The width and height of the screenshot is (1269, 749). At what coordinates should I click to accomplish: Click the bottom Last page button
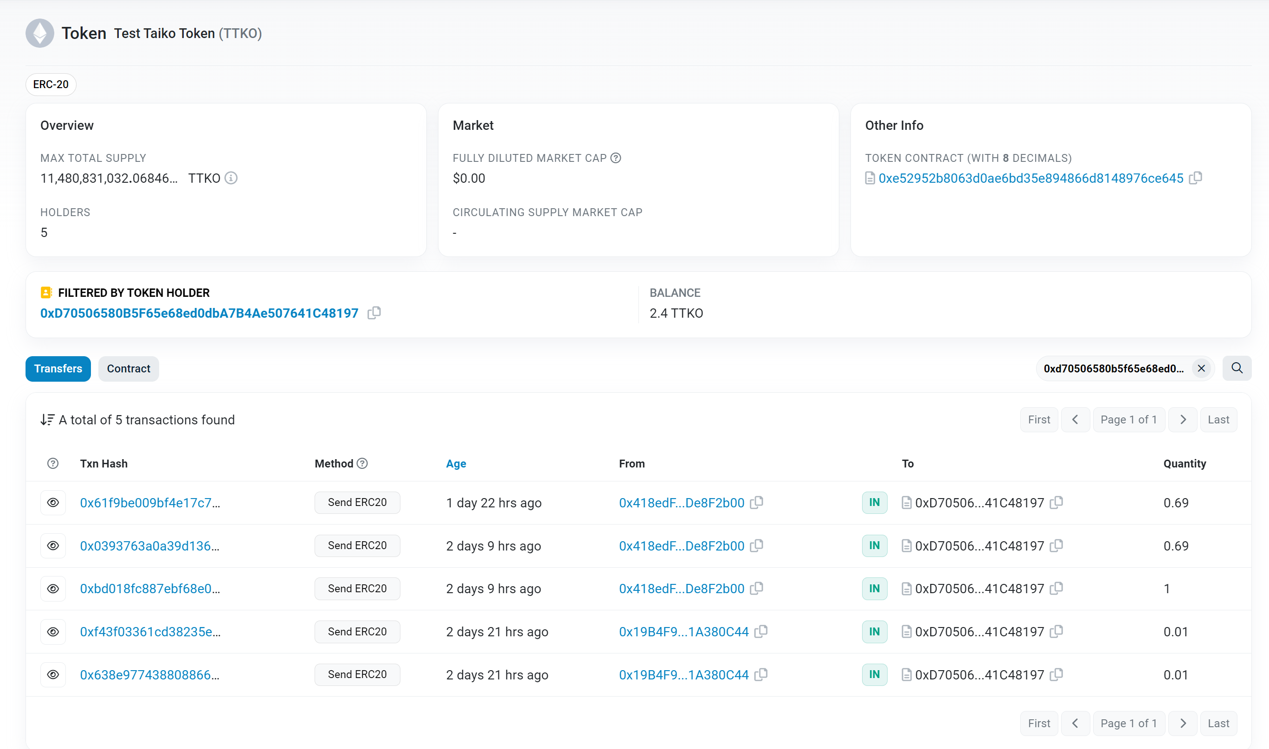pos(1218,723)
